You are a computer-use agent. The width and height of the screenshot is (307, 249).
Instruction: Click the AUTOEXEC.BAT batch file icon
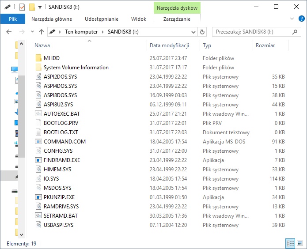coord(38,113)
